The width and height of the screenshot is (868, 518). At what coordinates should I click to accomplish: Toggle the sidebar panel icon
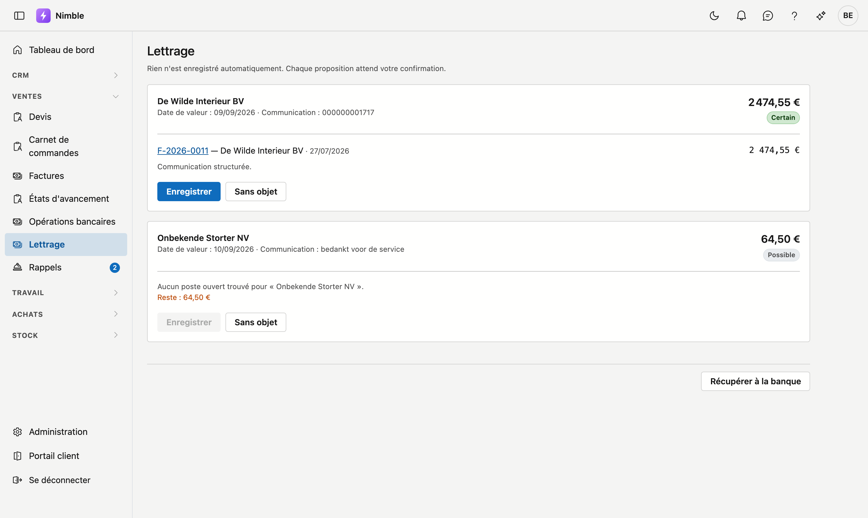point(19,16)
